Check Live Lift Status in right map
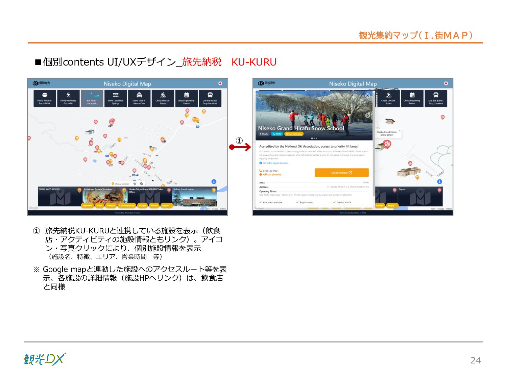The image size is (507, 380). coord(389,98)
